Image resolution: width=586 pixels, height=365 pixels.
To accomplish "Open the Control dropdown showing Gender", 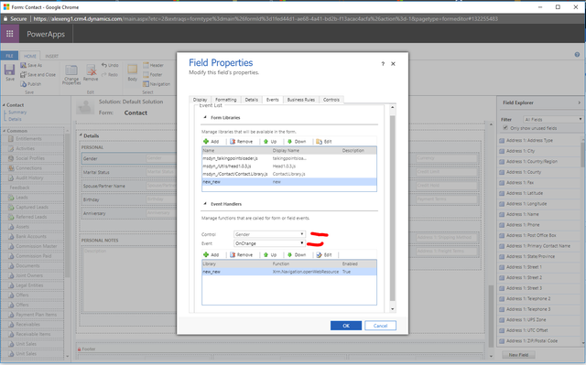I will [x=269, y=234].
